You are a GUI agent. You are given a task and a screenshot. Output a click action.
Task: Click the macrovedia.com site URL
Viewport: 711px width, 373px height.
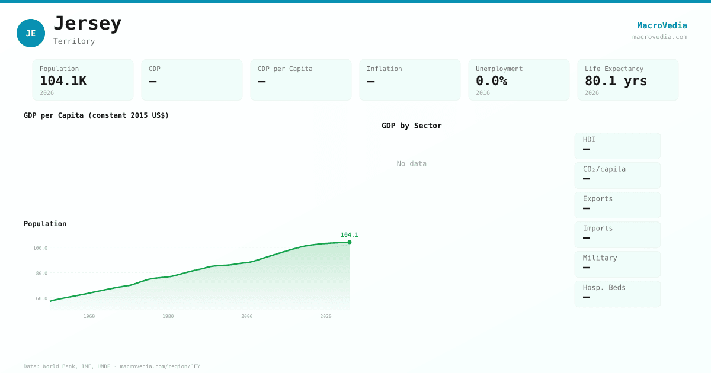(659, 37)
